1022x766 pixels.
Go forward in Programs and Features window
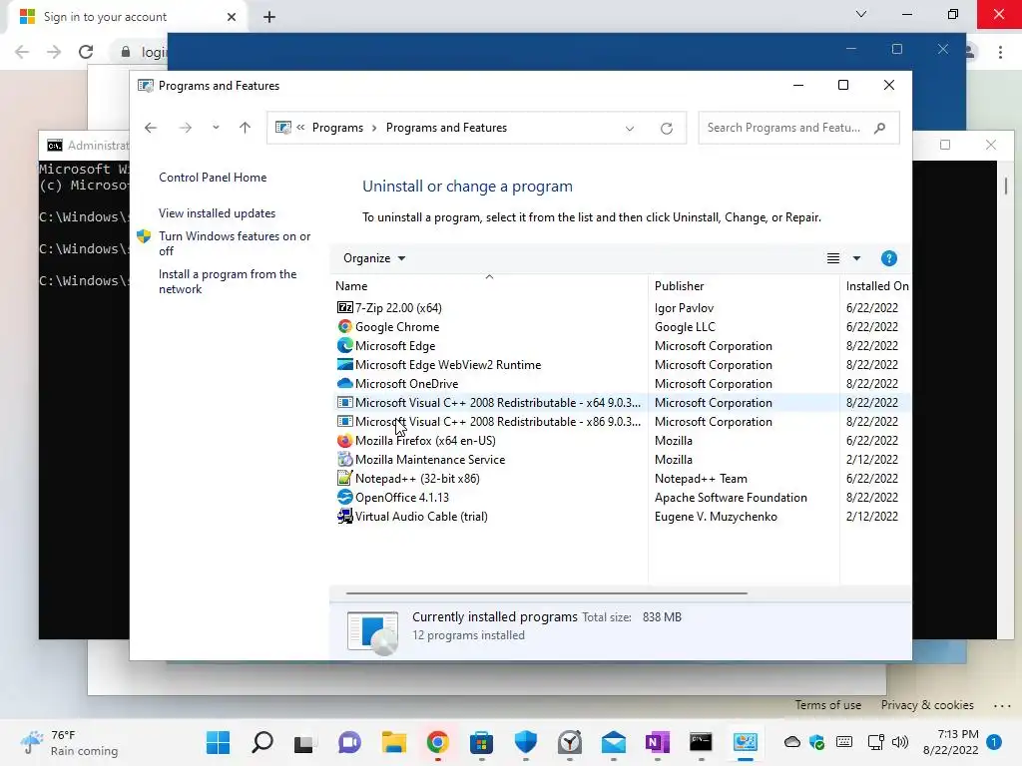185,128
